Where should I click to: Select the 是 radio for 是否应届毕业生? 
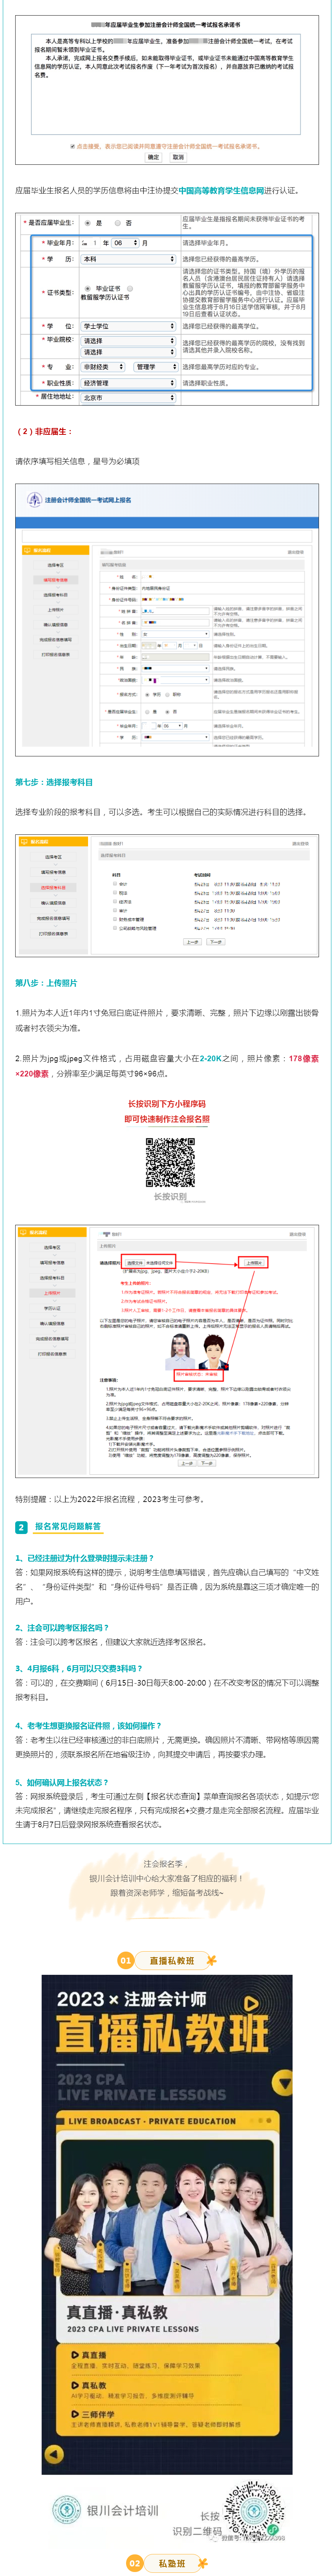(x=88, y=223)
